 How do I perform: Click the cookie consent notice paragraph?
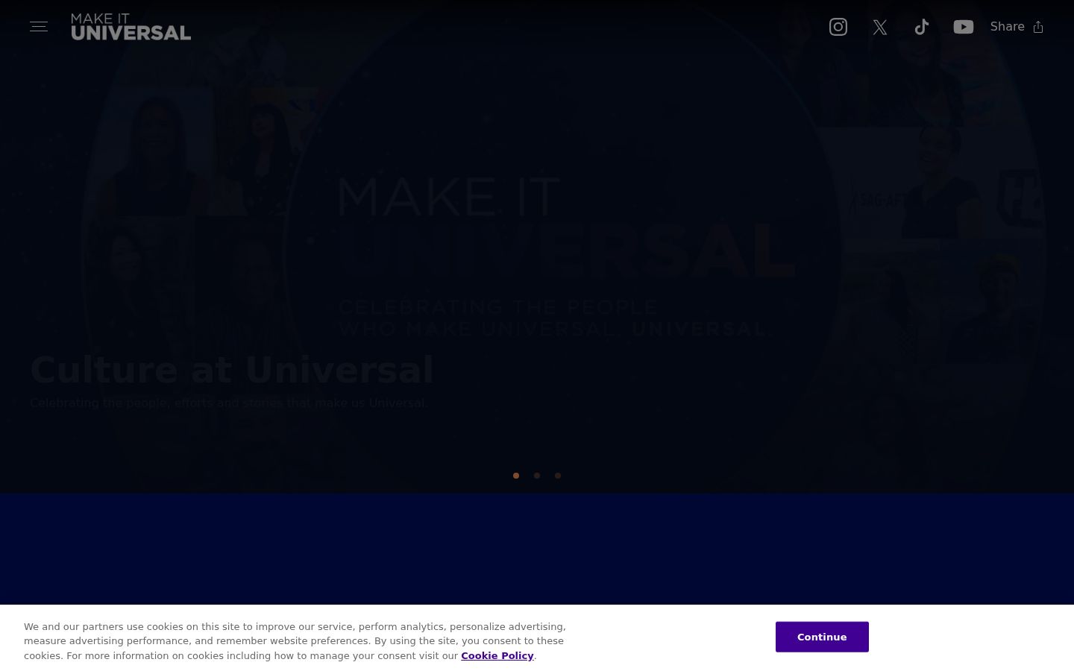pyautogui.click(x=295, y=641)
